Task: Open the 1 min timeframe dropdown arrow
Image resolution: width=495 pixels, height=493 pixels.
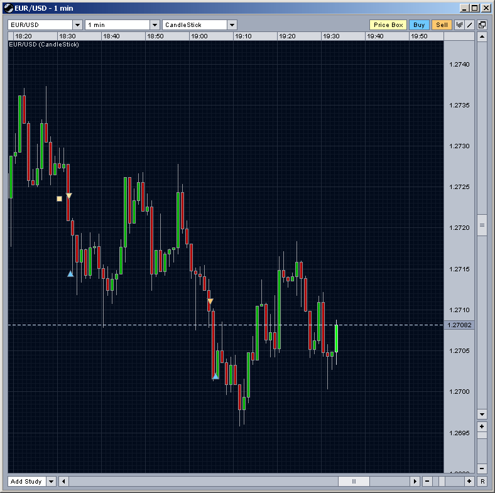Action: click(155, 25)
